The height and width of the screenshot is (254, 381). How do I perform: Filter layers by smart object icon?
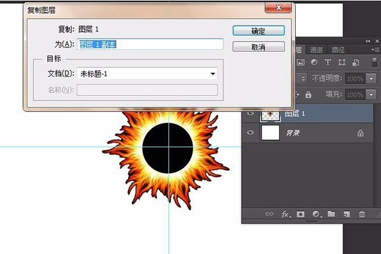tap(356, 62)
